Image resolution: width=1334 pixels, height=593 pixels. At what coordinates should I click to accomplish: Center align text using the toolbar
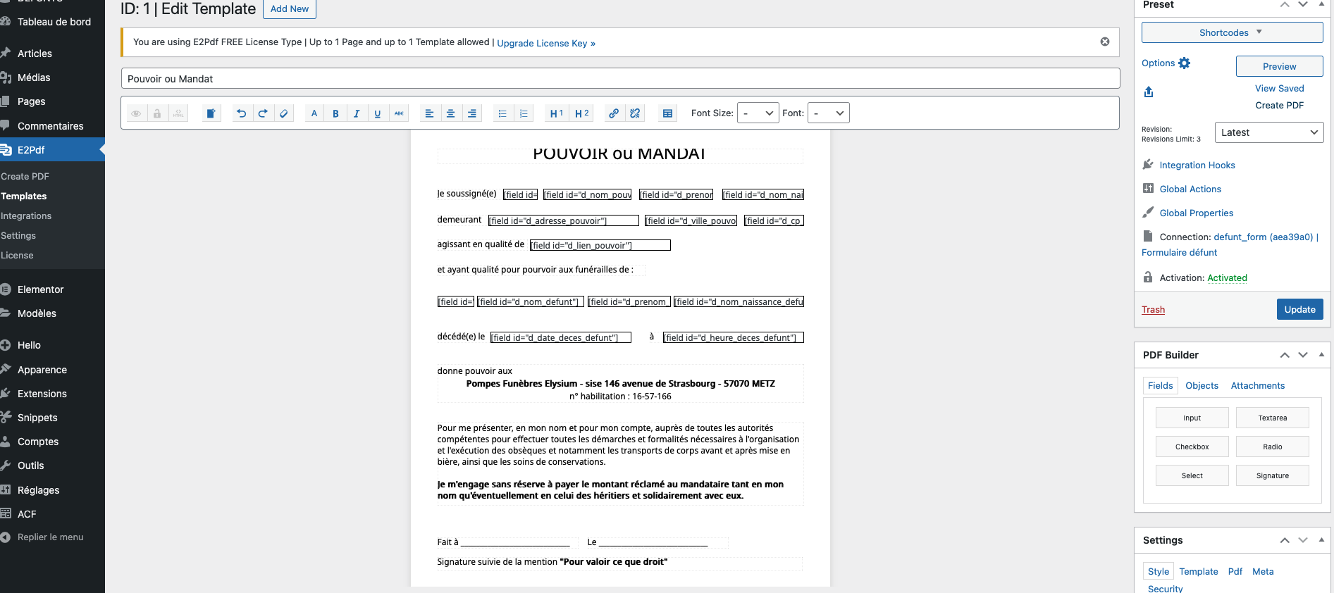[x=450, y=113]
